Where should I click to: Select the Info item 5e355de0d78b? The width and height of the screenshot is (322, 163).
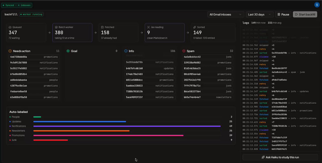pyautogui.click(x=150, y=62)
